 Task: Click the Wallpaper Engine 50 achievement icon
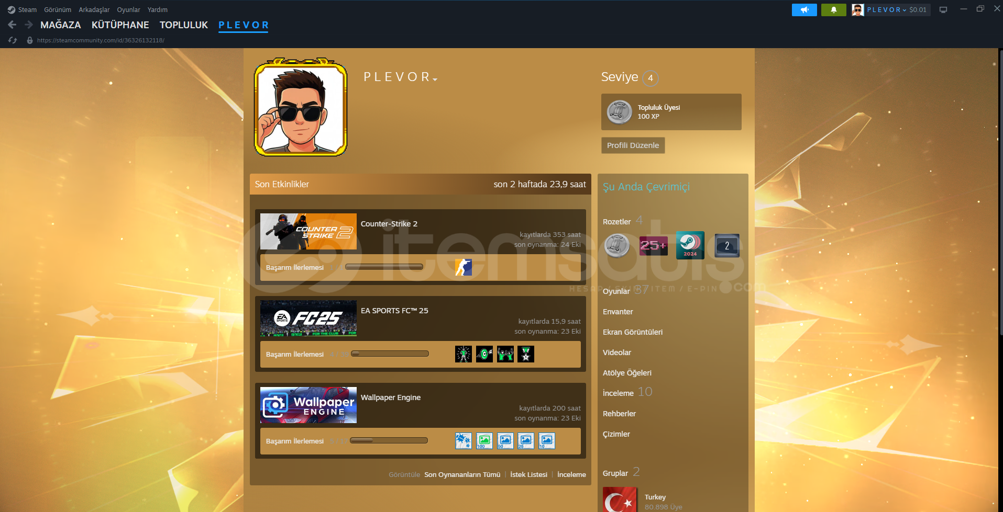505,441
